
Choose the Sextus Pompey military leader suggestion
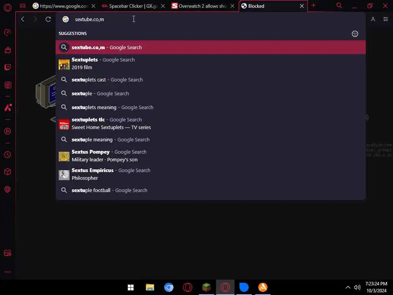pos(211,156)
